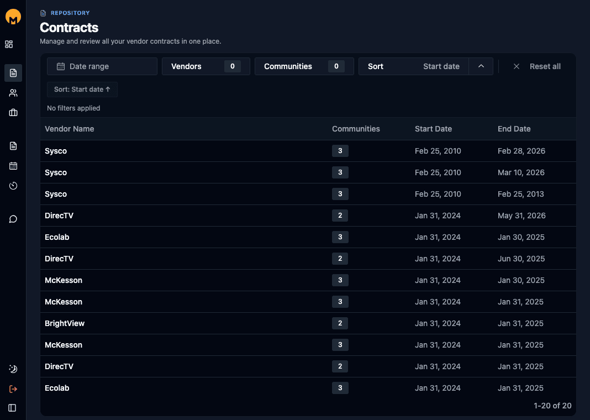This screenshot has height=420, width=590.
Task: Open the Communities filter dropdown
Action: click(x=304, y=66)
